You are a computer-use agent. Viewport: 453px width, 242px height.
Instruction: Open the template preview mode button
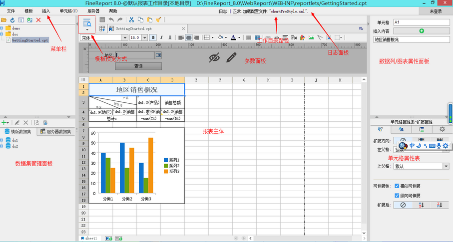(x=87, y=24)
